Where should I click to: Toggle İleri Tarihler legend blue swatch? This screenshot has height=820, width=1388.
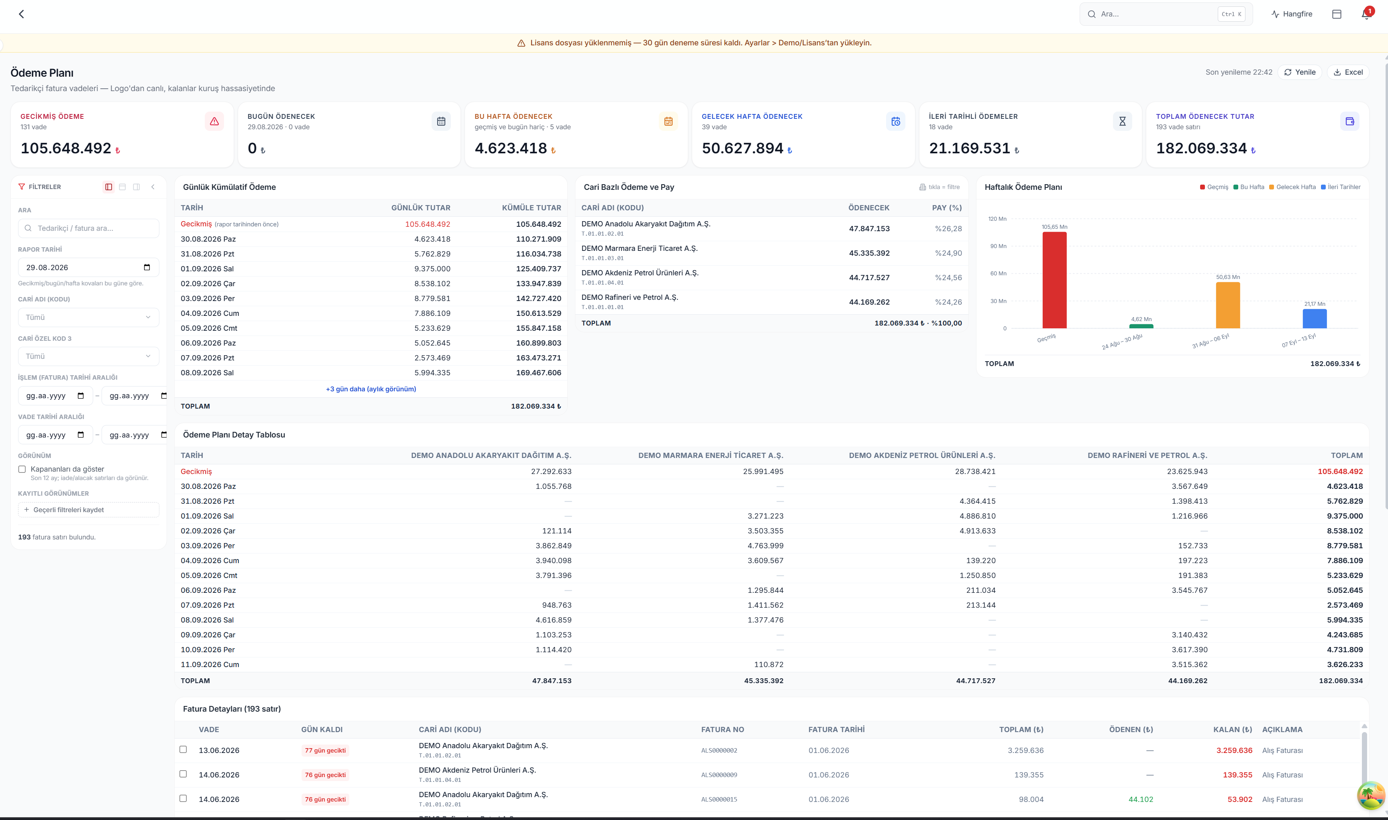pos(1323,187)
